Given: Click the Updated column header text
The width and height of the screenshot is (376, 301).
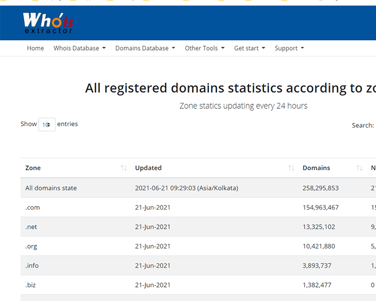Looking at the screenshot, I should tap(148, 168).
